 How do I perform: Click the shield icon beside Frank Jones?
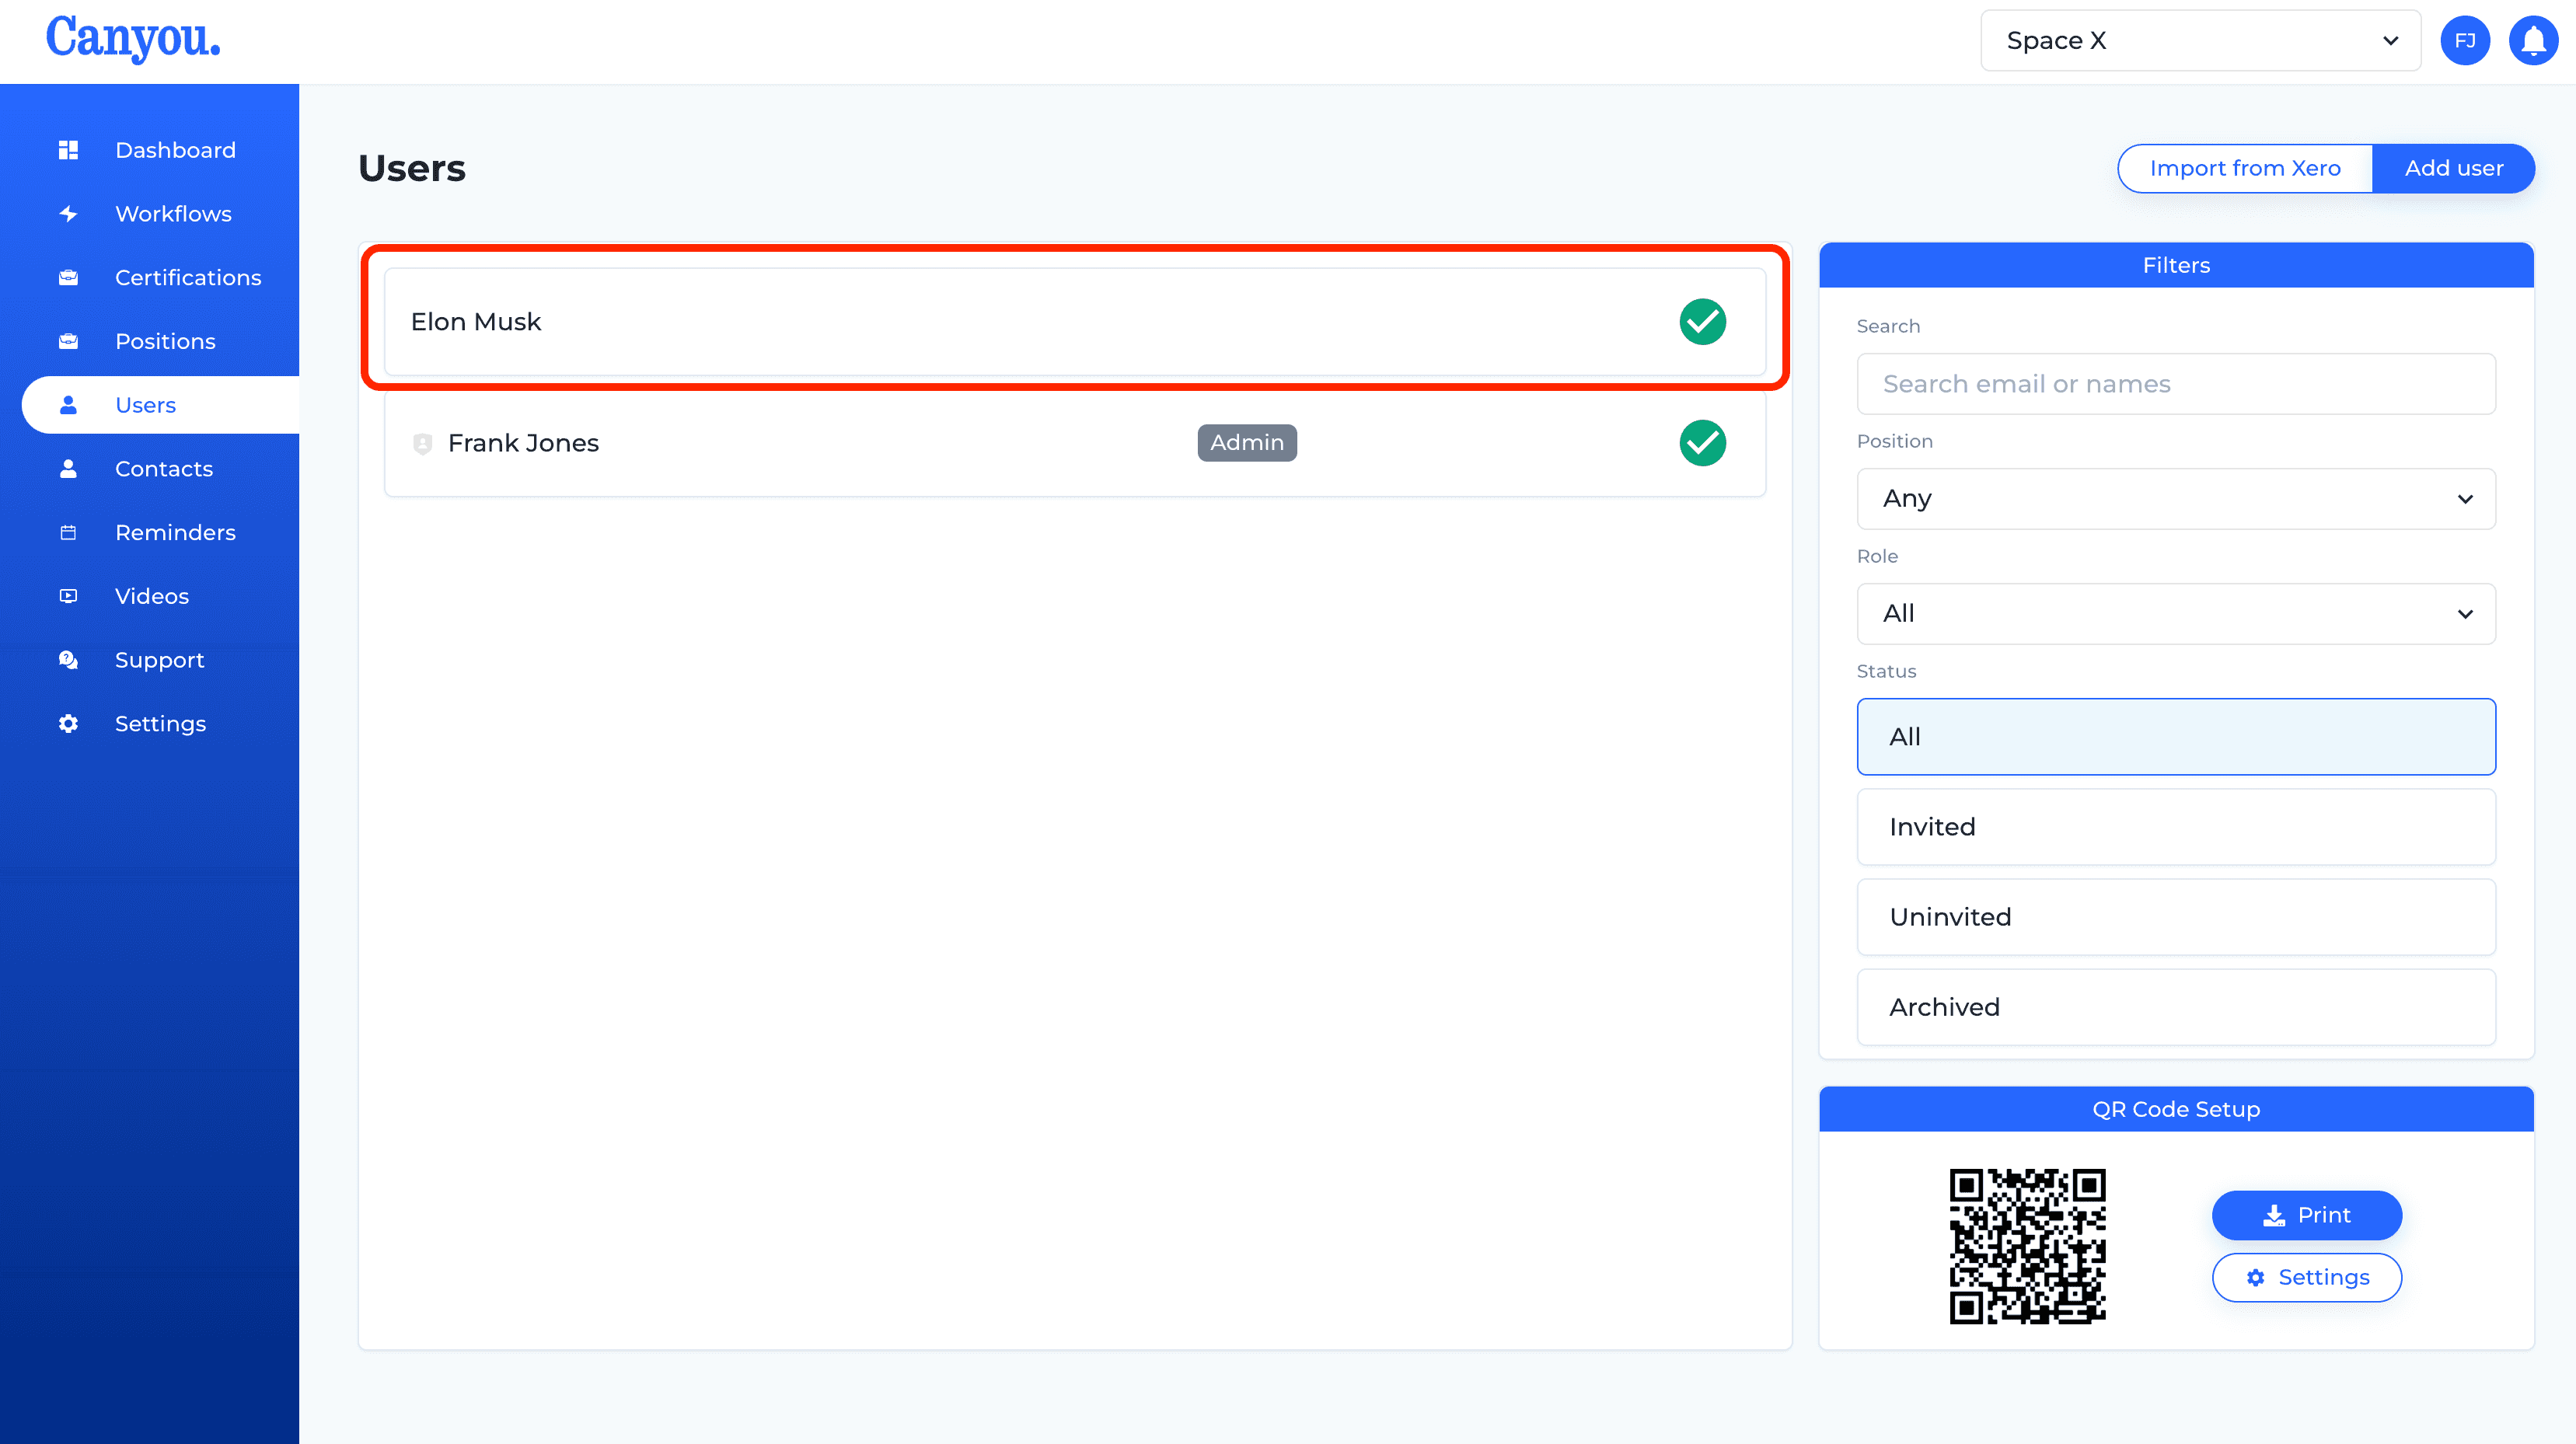422,444
